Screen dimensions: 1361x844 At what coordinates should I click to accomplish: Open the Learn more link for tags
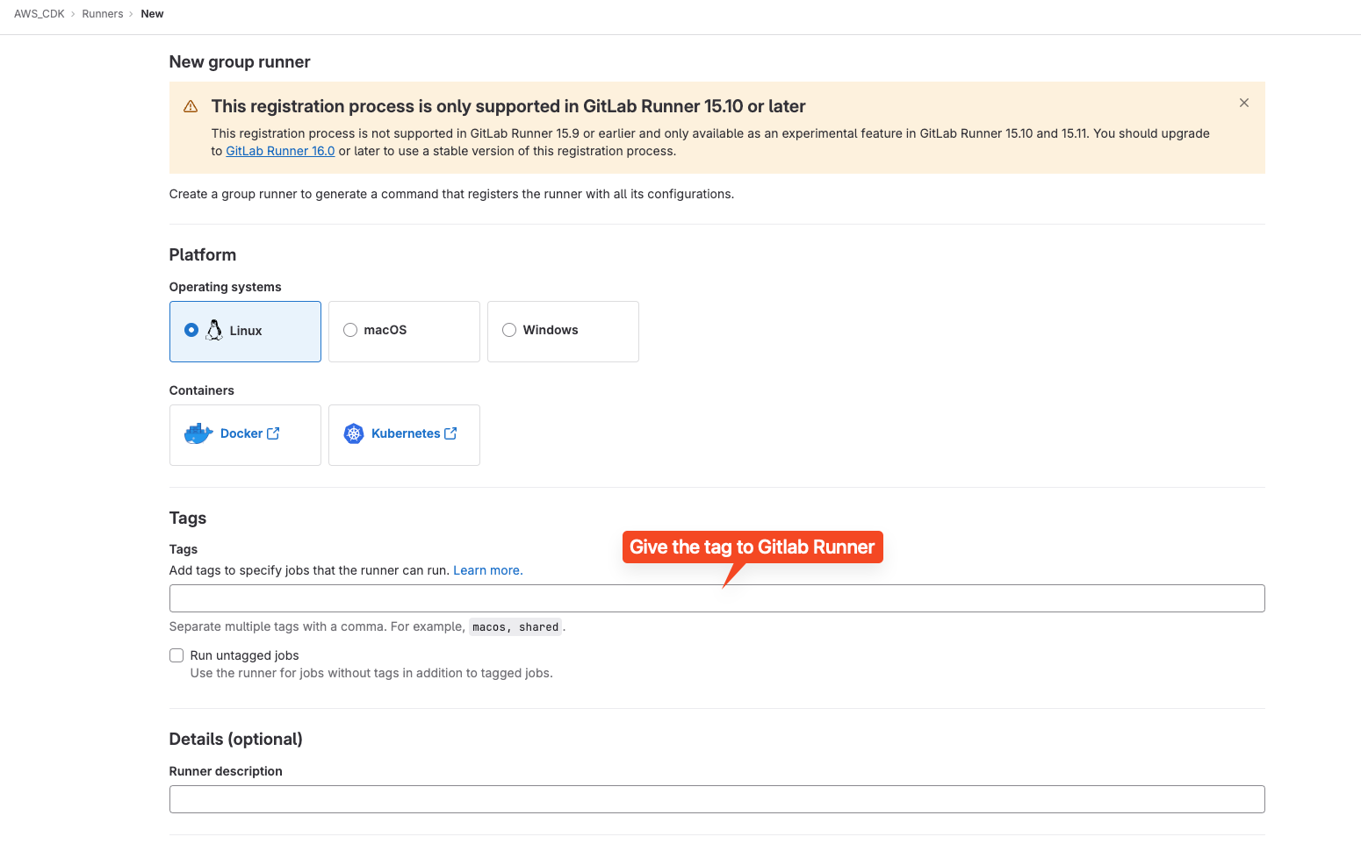coord(488,570)
